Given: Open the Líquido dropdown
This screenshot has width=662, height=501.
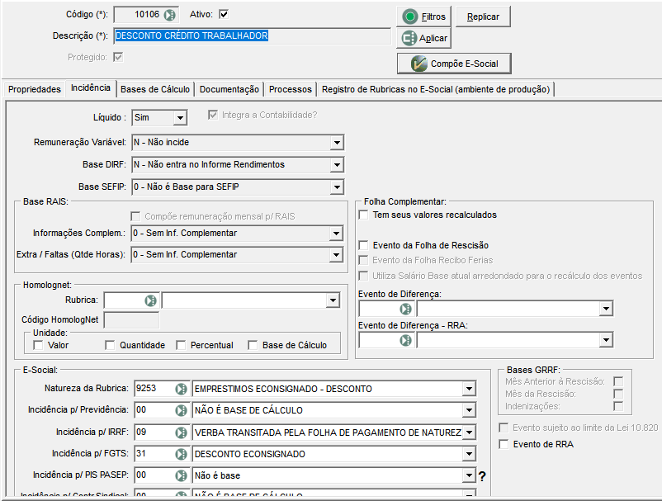Looking at the screenshot, I should (x=180, y=118).
